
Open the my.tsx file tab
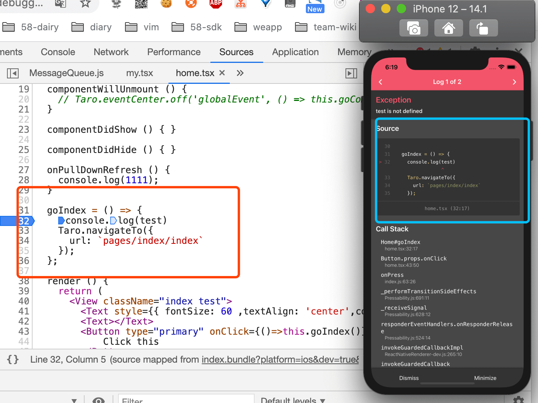(x=139, y=73)
